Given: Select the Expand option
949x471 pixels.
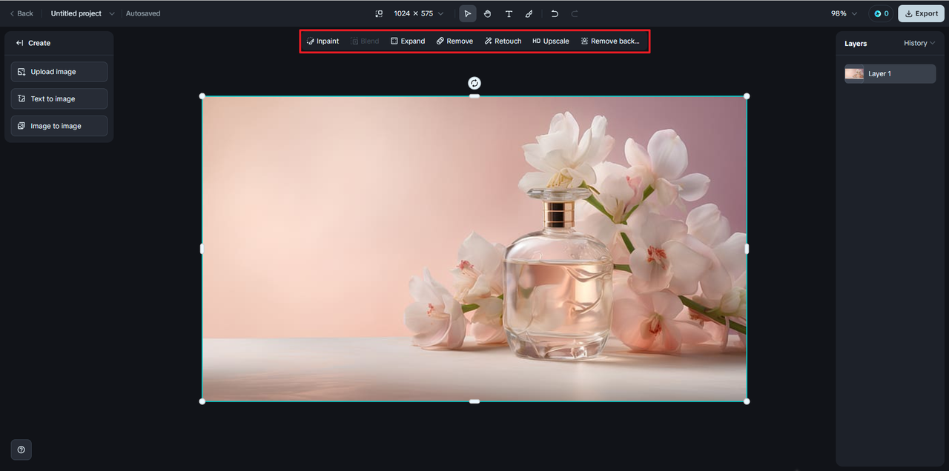Looking at the screenshot, I should click(x=408, y=41).
